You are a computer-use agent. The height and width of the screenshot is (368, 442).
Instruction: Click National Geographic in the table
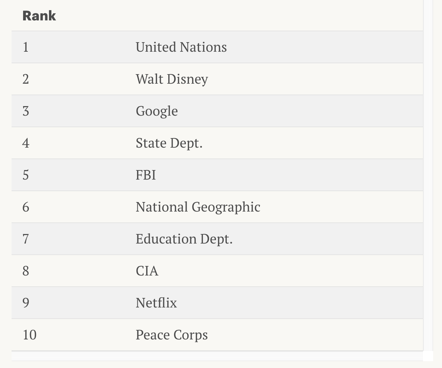198,207
